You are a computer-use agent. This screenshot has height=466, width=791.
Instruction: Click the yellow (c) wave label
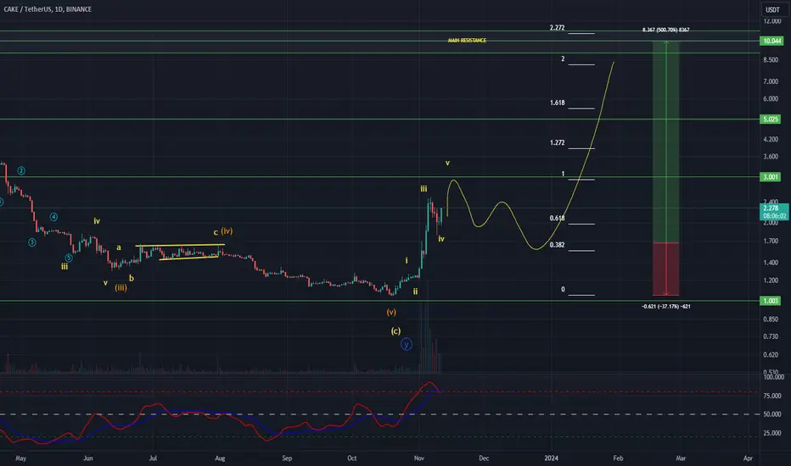pos(395,331)
